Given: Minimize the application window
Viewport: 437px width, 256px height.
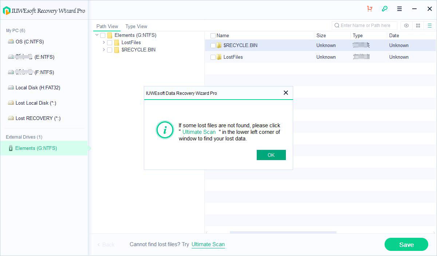Looking at the screenshot, I should (x=414, y=9).
